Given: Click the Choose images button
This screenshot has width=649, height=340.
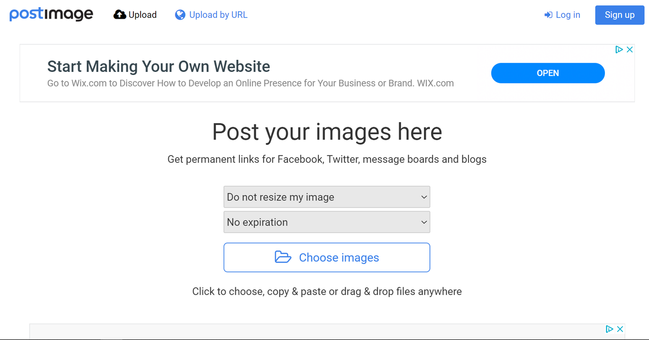Looking at the screenshot, I should coord(327,257).
